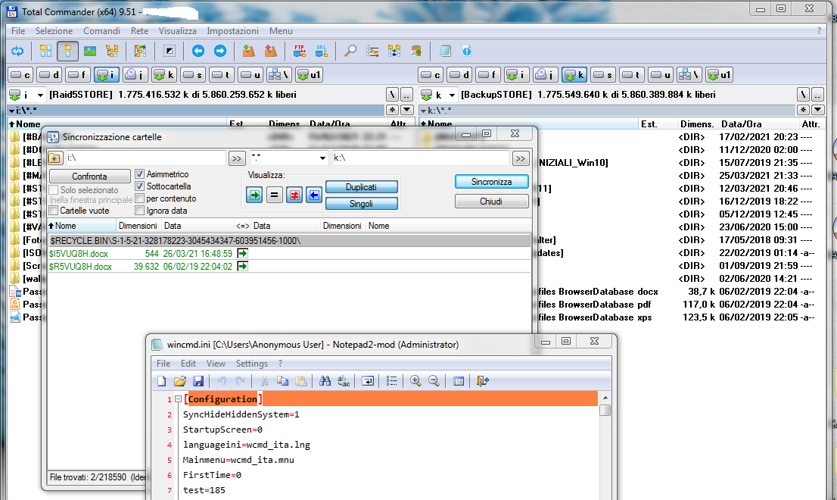Show the tree view icon in toolbar
This screenshot has height=500, width=837.
[112, 52]
